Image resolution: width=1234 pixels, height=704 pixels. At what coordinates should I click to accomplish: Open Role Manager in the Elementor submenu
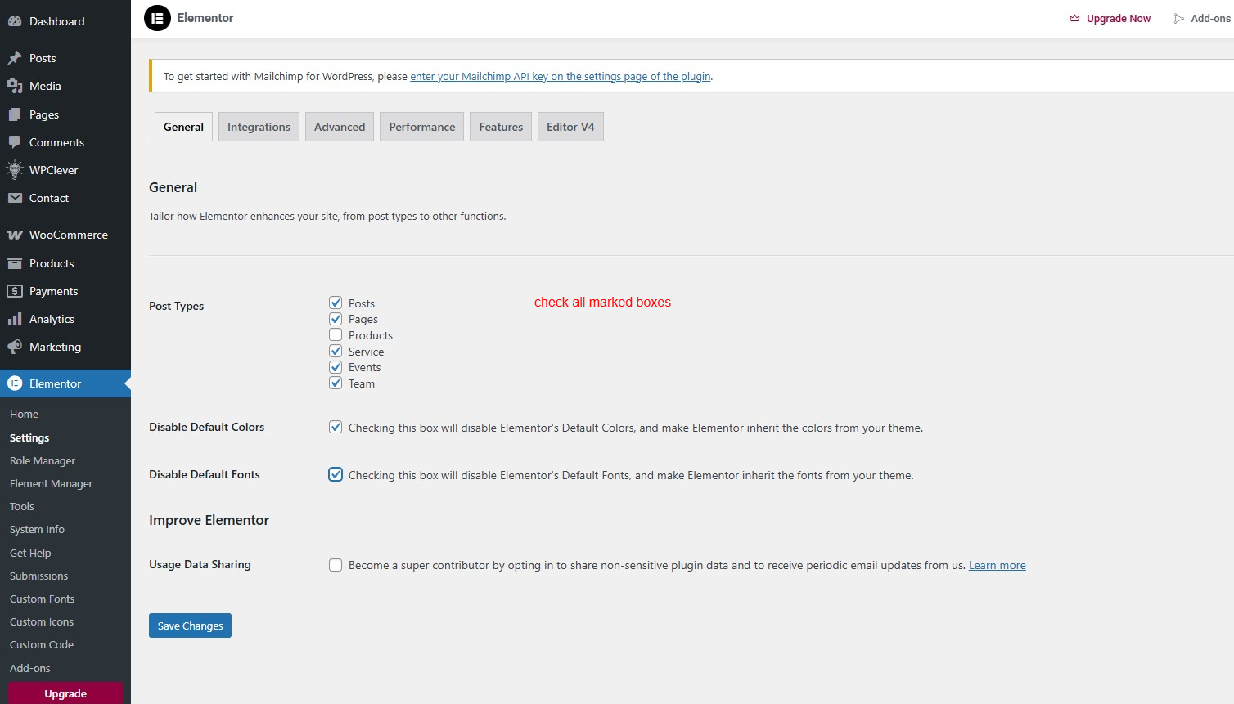pyautogui.click(x=43, y=460)
